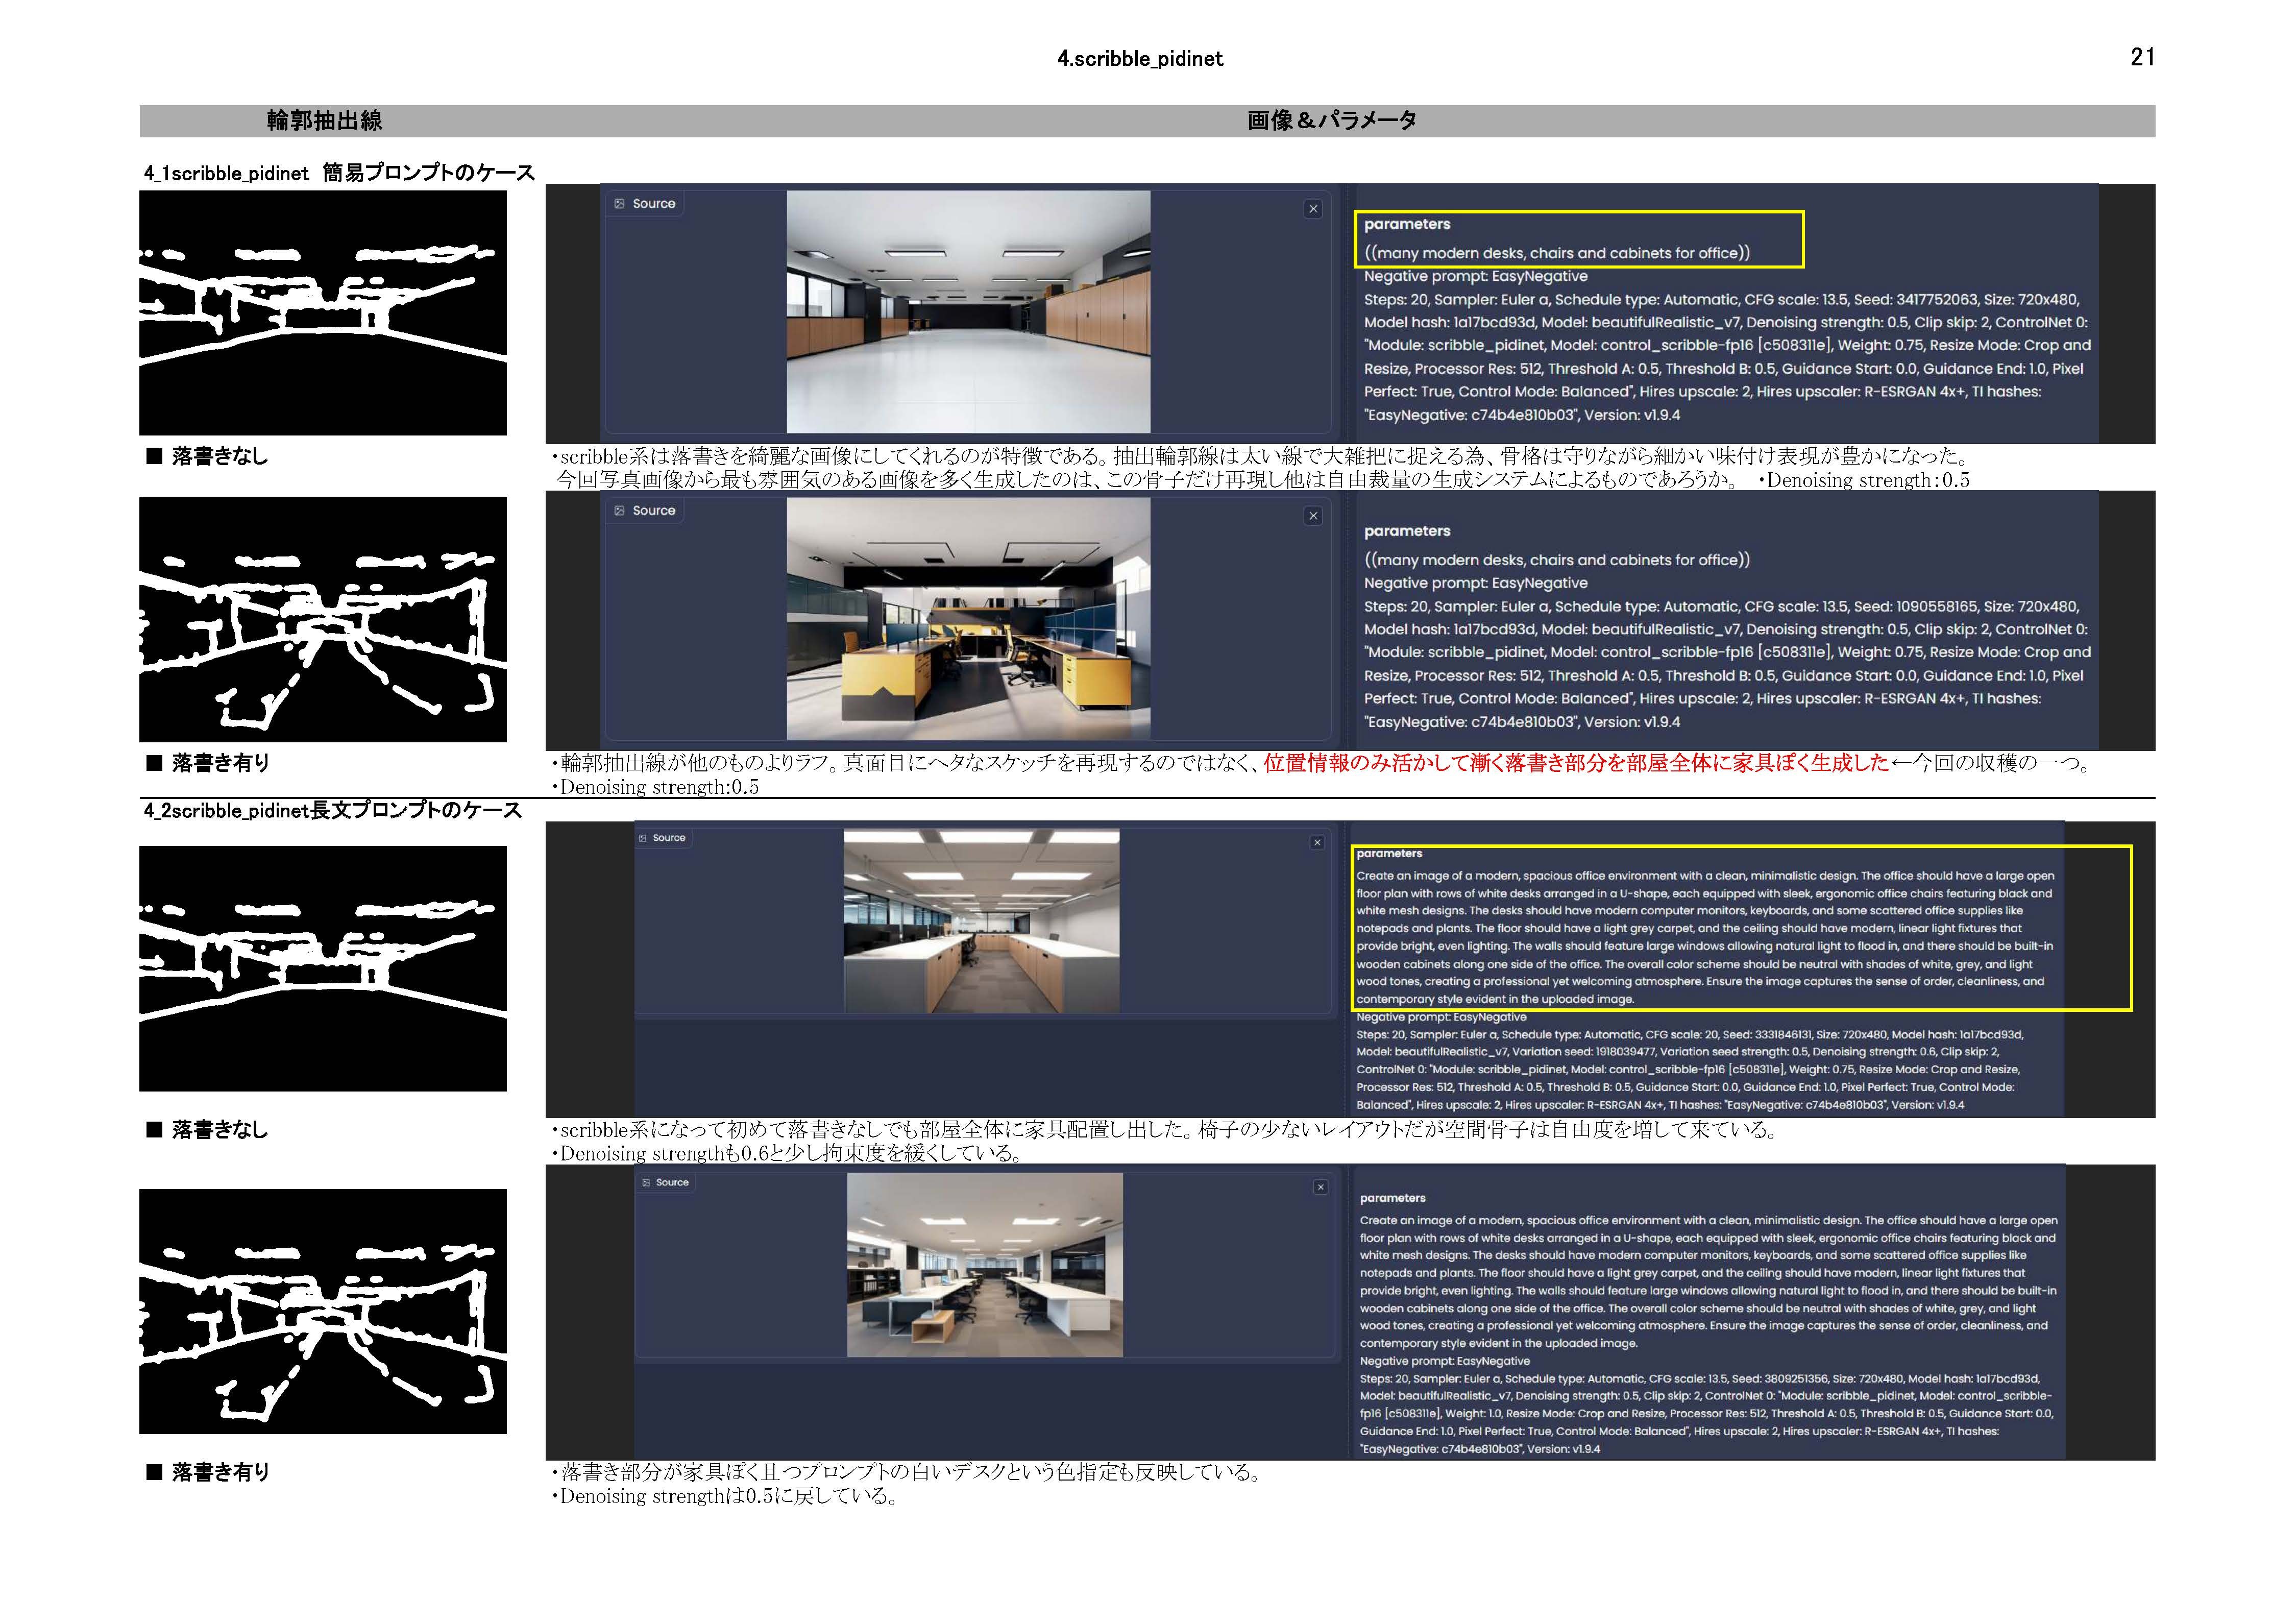Click Source icon above the yellow-desk office image

(620, 511)
